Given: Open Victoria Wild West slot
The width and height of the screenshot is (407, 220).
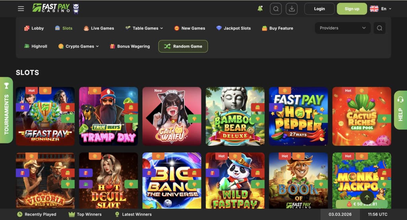Looking at the screenshot, I should coord(45,181).
